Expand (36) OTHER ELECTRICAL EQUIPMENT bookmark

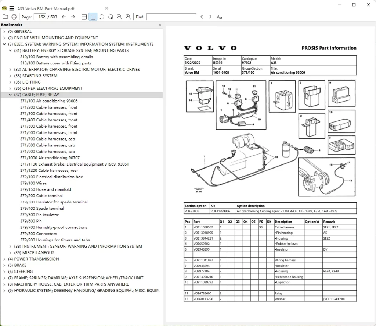point(10,88)
